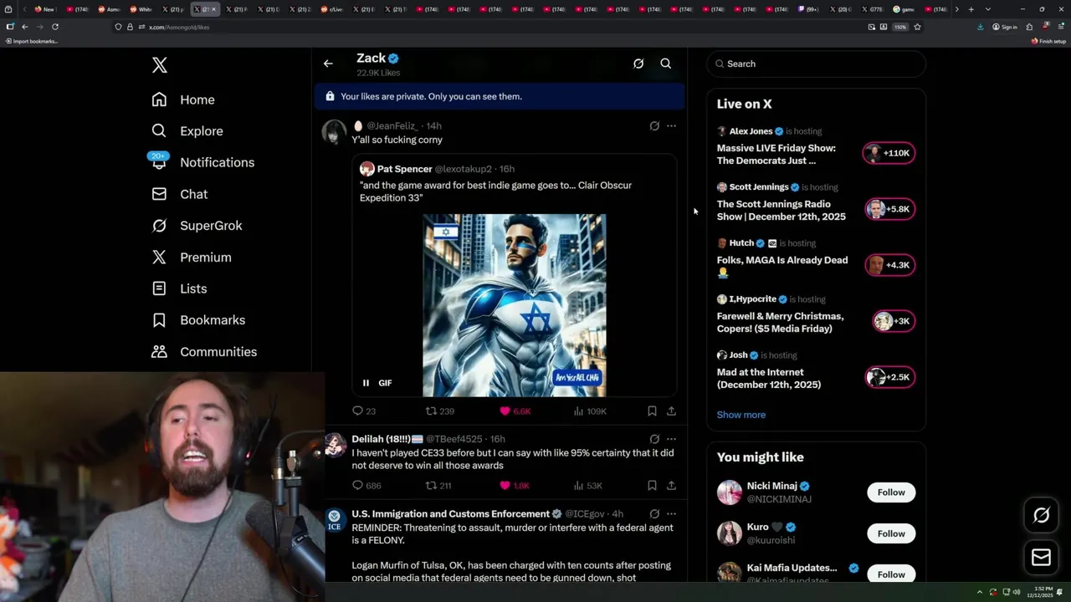Open the Premium sidebar item
The image size is (1071, 602).
192,258
